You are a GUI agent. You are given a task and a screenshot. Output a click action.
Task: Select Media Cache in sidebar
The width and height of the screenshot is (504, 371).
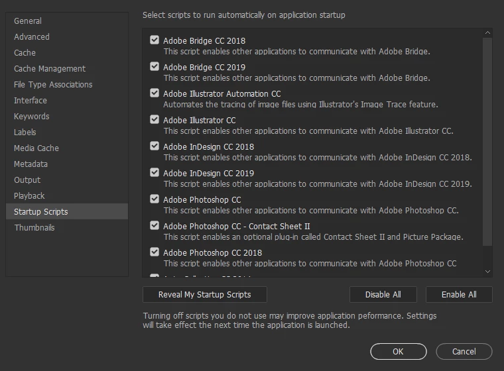[67, 148]
